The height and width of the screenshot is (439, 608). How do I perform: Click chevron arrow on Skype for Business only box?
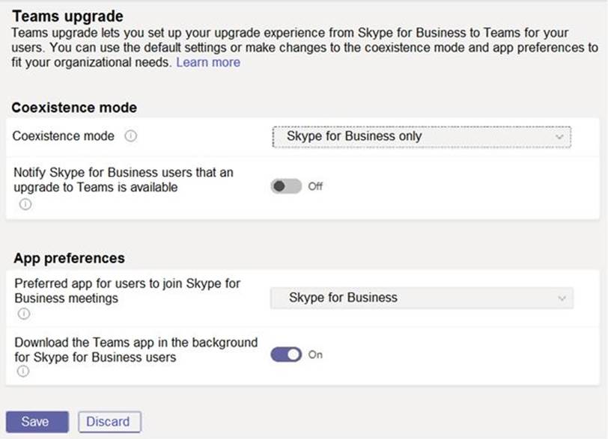(x=559, y=138)
